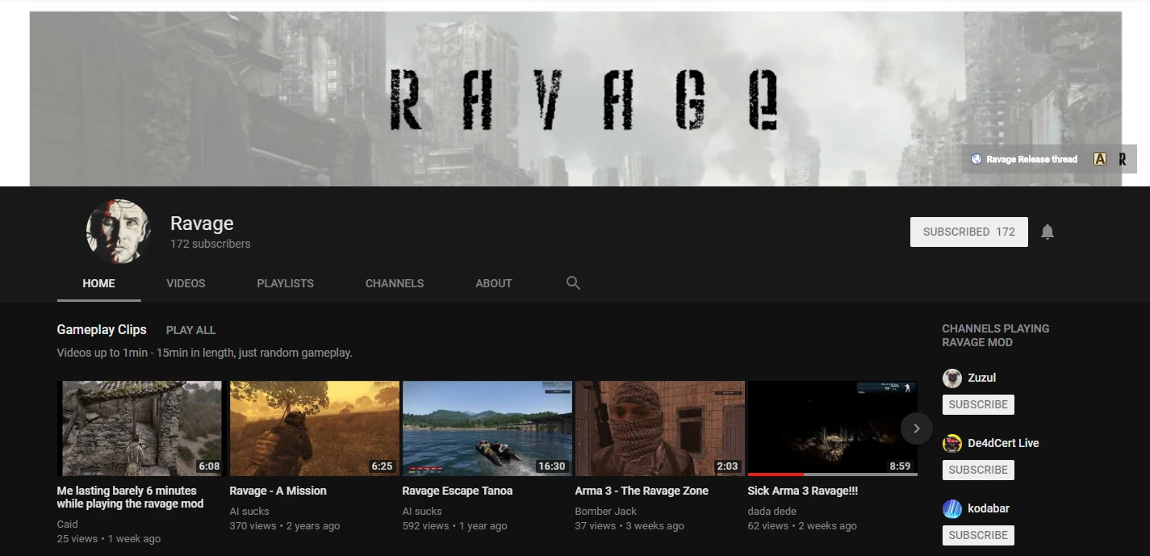Image resolution: width=1150 pixels, height=556 pixels.
Task: Click 'Arma 3 - The Ravage Zone' title
Action: [x=642, y=491]
